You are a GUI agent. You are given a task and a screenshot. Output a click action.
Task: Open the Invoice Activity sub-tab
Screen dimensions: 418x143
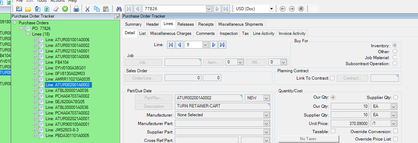(x=292, y=33)
